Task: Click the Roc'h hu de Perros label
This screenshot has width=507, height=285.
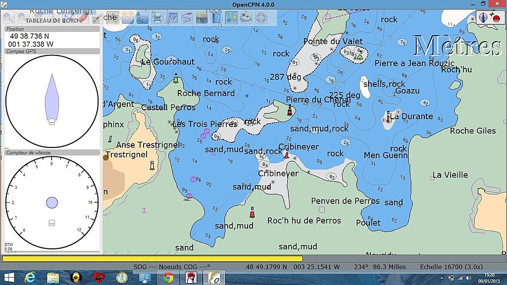Action: 304,221
